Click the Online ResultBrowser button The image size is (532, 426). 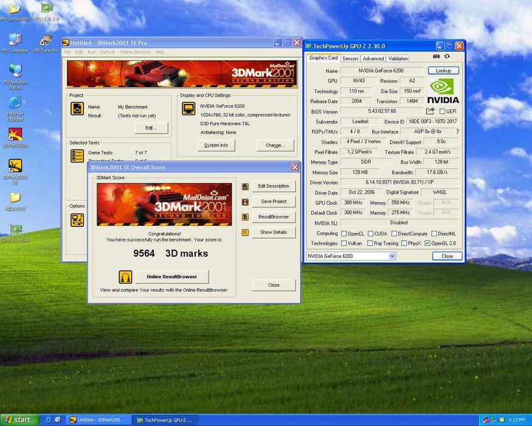pos(172,277)
